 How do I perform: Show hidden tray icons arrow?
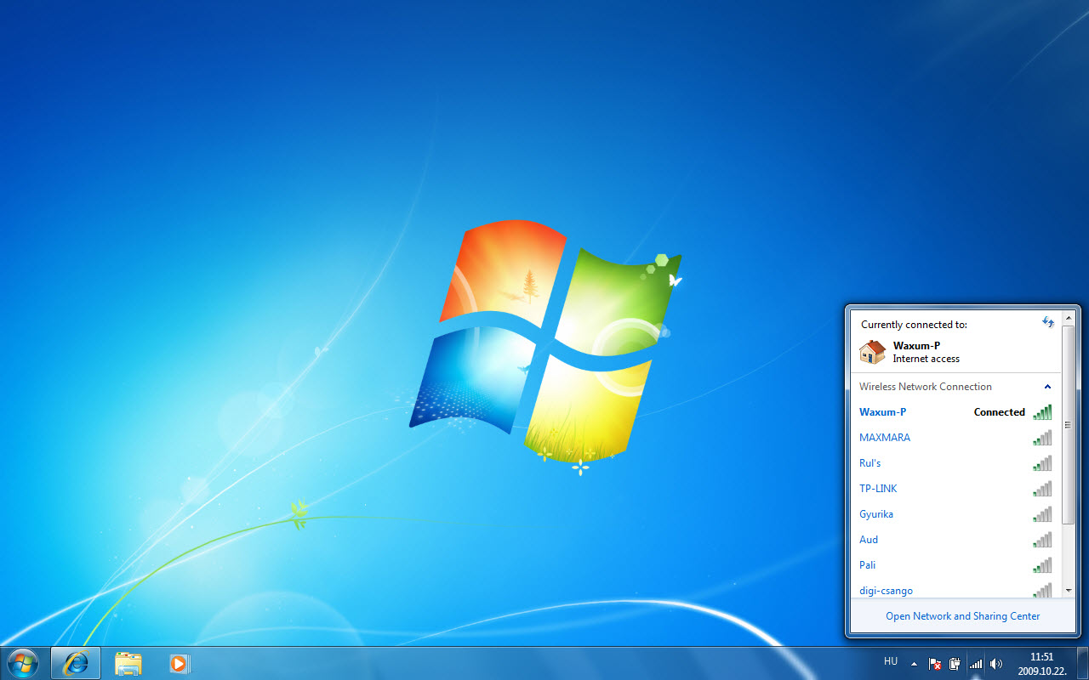coord(915,663)
